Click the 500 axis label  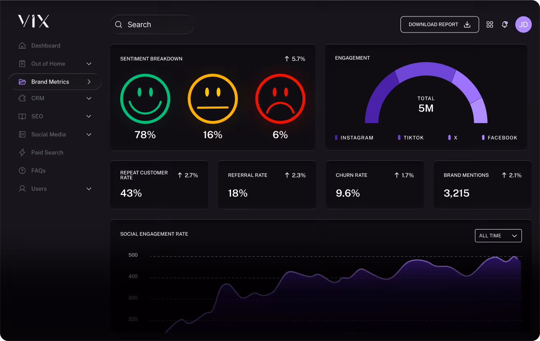point(133,255)
